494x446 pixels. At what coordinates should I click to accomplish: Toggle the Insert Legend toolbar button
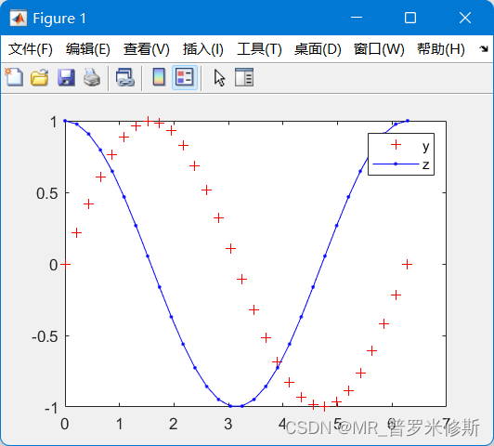pyautogui.click(x=185, y=77)
